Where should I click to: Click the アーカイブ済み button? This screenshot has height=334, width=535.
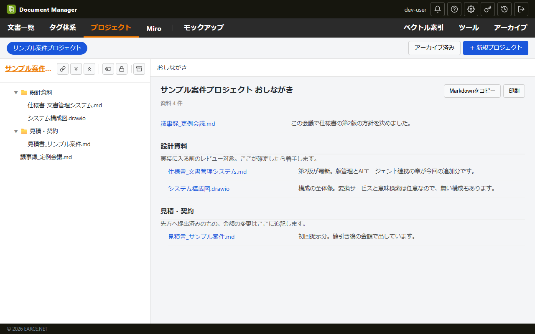pyautogui.click(x=434, y=48)
